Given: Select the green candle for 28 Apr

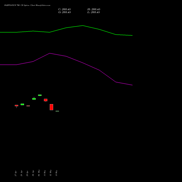Looking at the screenshot, I should pos(22,104).
